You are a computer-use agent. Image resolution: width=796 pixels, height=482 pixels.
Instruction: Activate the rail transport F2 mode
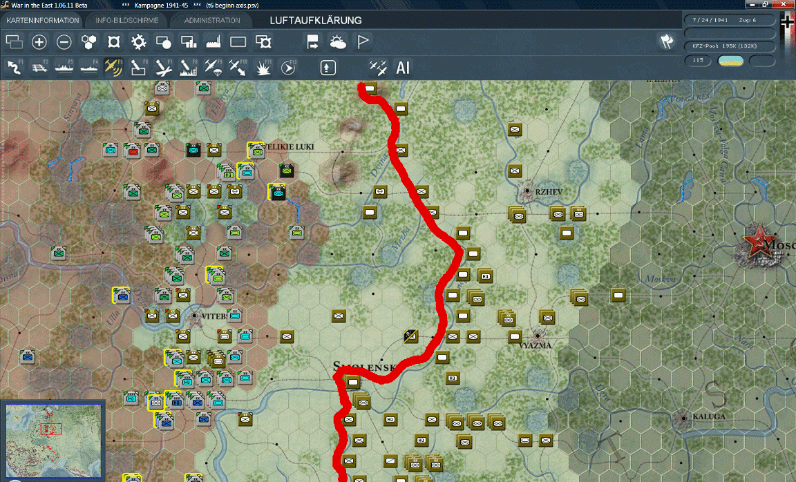(39, 67)
